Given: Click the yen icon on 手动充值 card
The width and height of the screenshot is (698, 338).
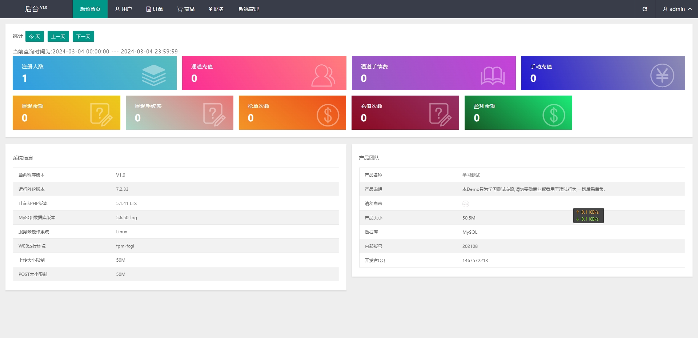Looking at the screenshot, I should [x=662, y=76].
